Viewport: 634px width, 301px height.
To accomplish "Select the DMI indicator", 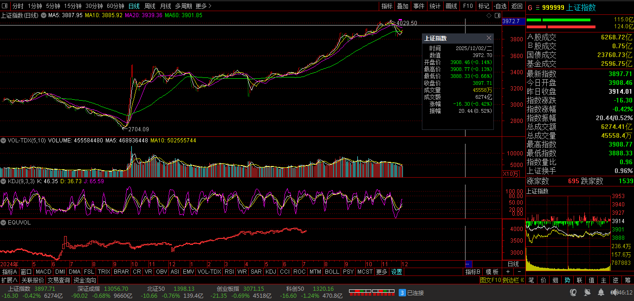I will (60, 272).
